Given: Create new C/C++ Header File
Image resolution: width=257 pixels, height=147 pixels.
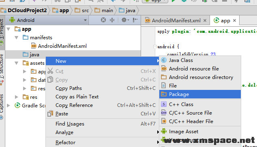Looking at the screenshot, I should pyautogui.click(x=200, y=121).
